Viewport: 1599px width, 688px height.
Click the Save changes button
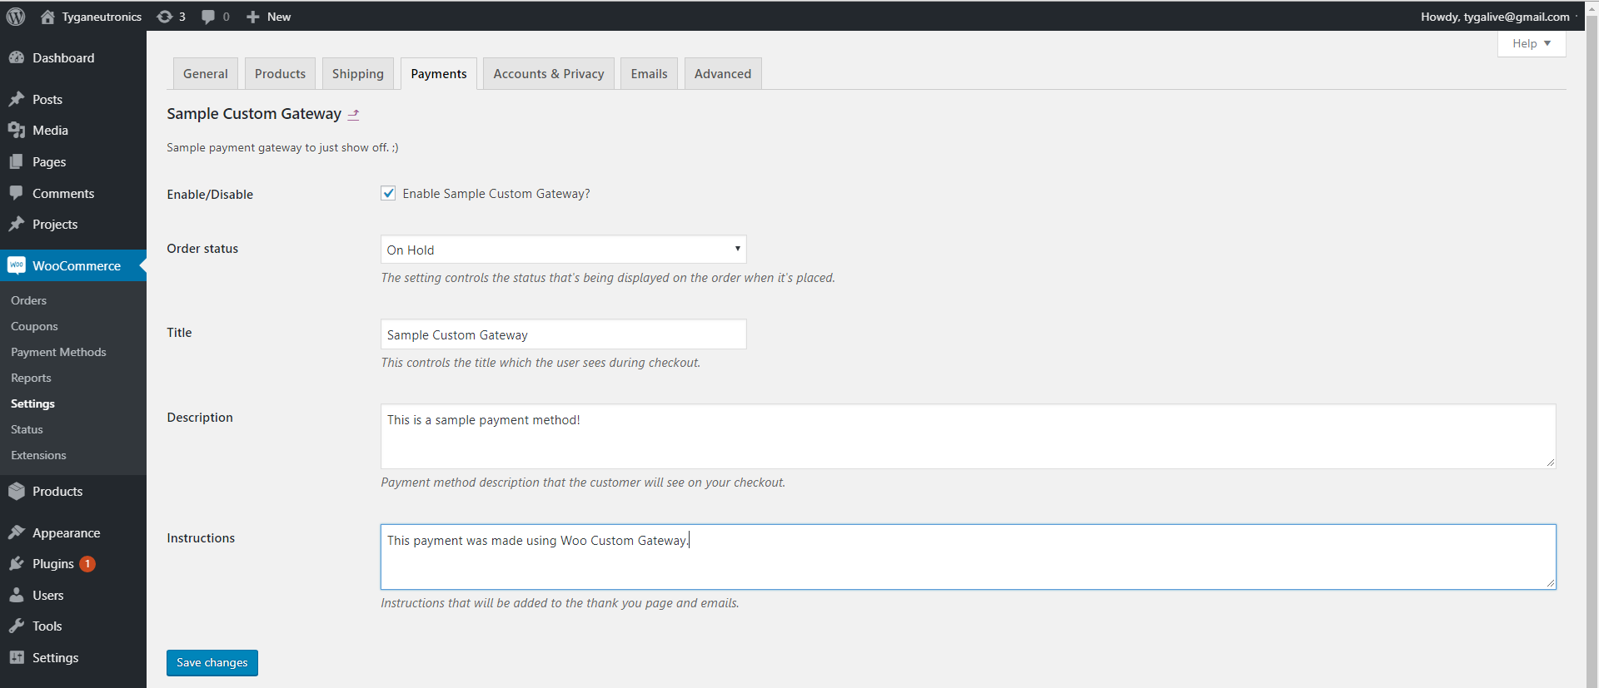coord(212,663)
